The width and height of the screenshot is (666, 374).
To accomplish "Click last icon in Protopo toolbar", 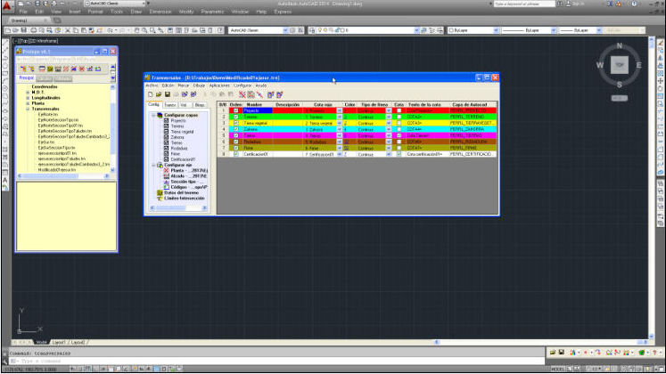I will (98, 69).
